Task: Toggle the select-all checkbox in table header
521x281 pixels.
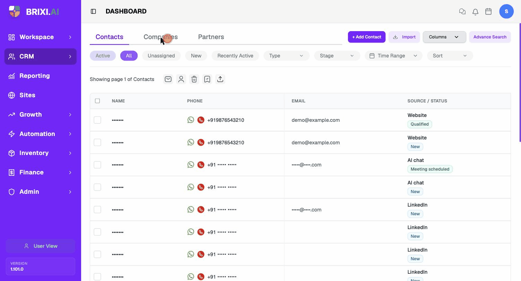Action: [97, 101]
